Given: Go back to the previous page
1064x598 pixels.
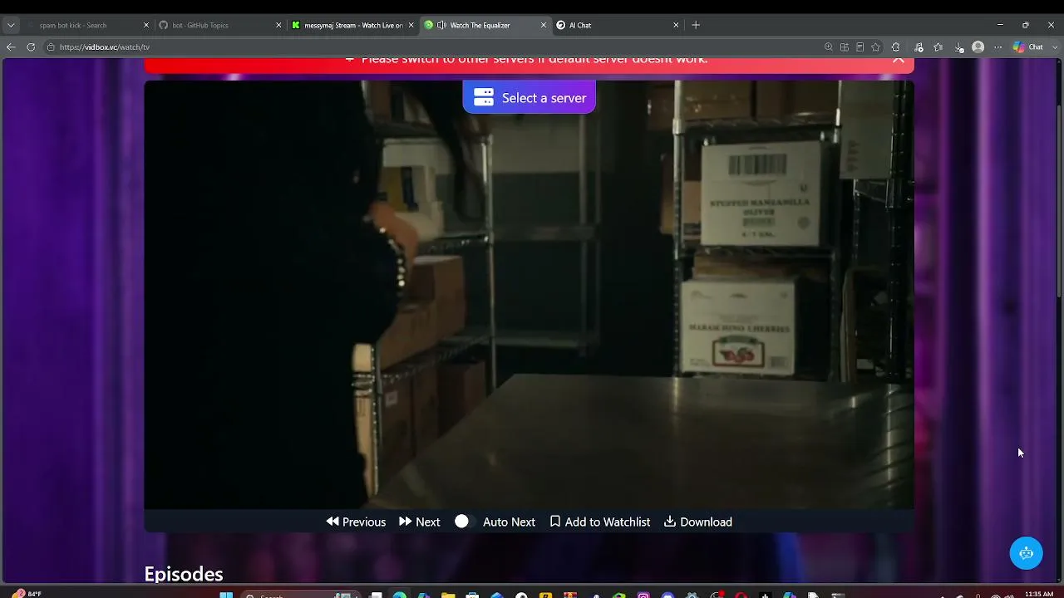Looking at the screenshot, I should tap(11, 47).
